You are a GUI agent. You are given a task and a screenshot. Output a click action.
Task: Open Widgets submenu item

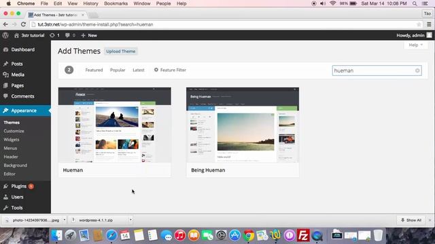point(12,140)
